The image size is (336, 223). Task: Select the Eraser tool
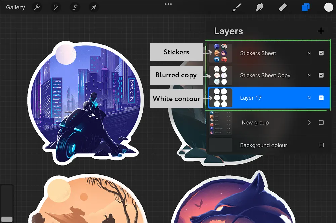[283, 7]
